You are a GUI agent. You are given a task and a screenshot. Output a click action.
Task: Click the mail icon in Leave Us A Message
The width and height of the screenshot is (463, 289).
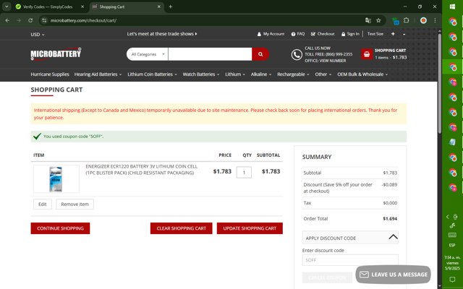[364, 275]
